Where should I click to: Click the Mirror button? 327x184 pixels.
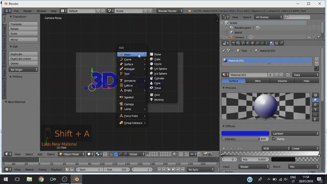tap(23, 39)
